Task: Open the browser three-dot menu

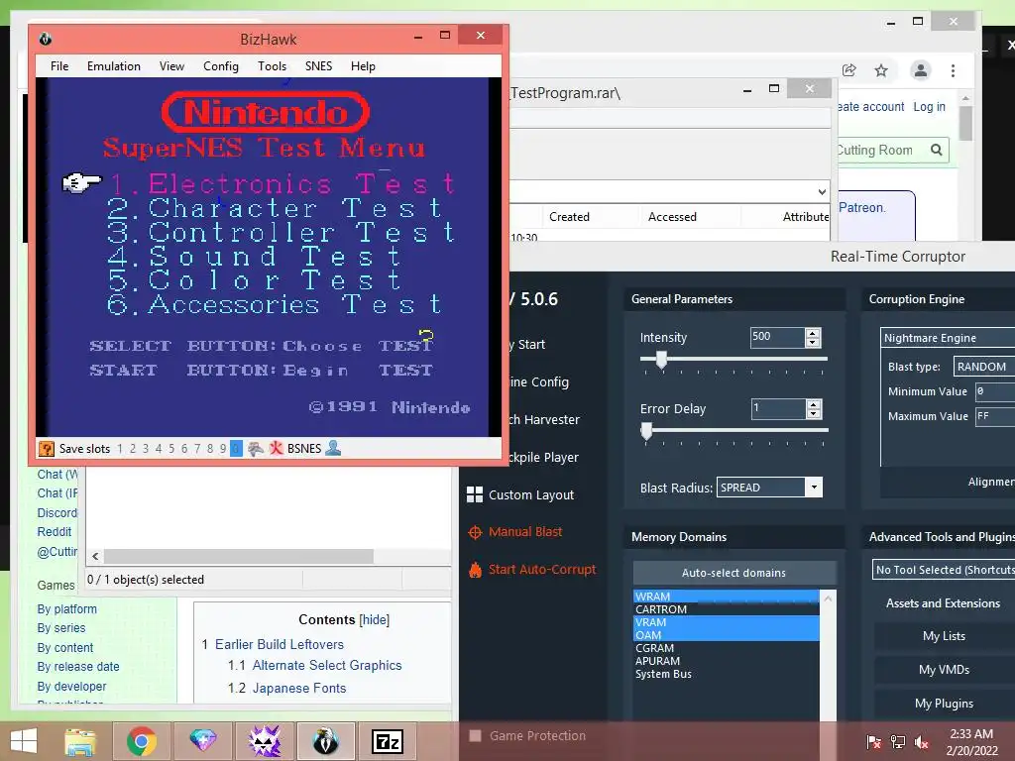Action: point(953,70)
